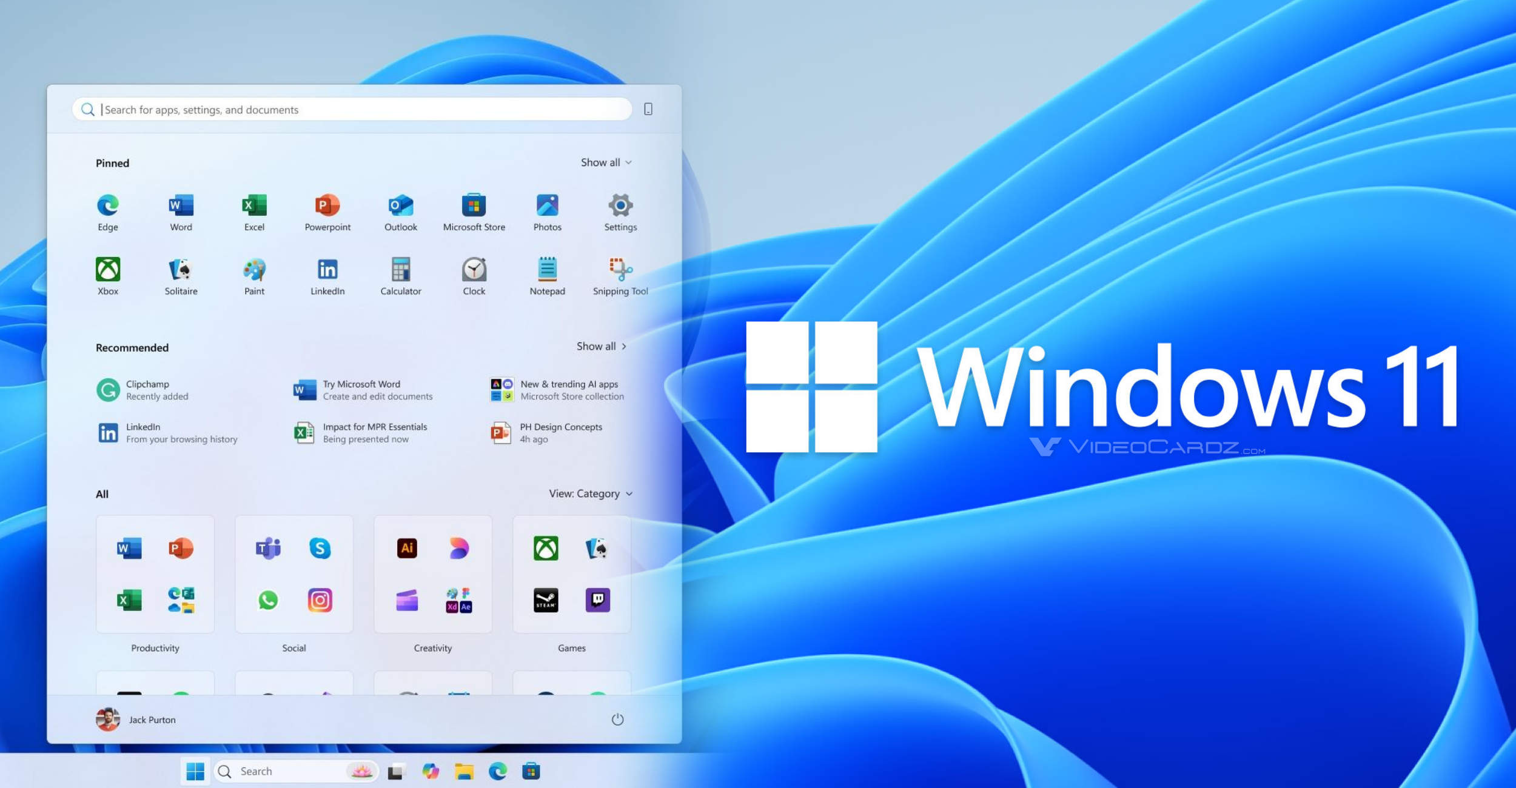Open Microsoft Store from the taskbar
The width and height of the screenshot is (1516, 788).
[x=531, y=772]
